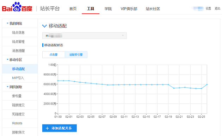Click the 添加适配关系 button
The height and width of the screenshot is (136, 222).
coord(60,128)
